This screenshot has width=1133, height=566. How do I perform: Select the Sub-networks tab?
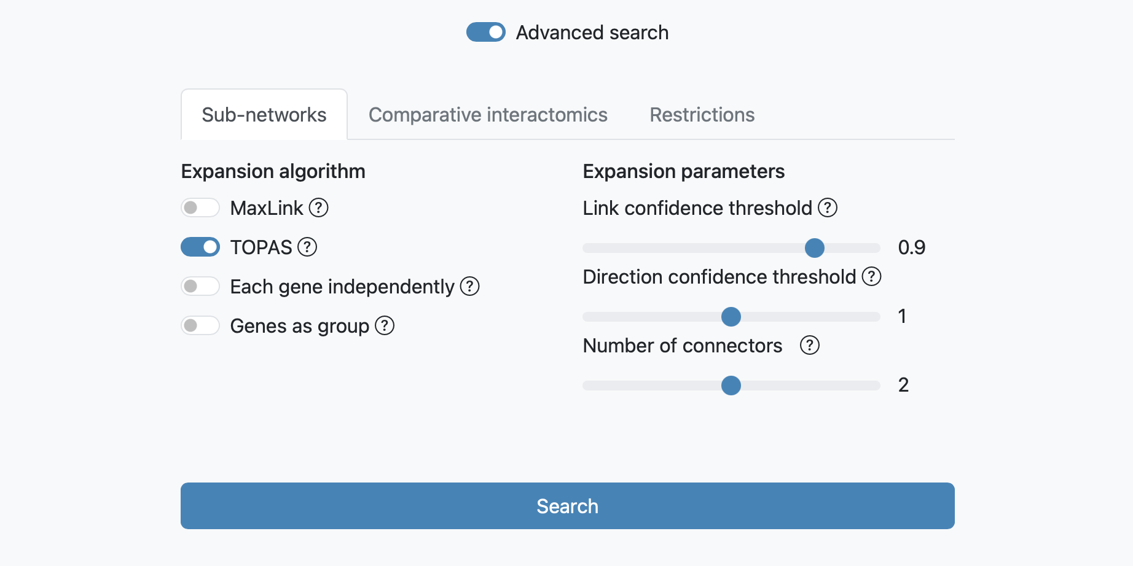(x=264, y=115)
